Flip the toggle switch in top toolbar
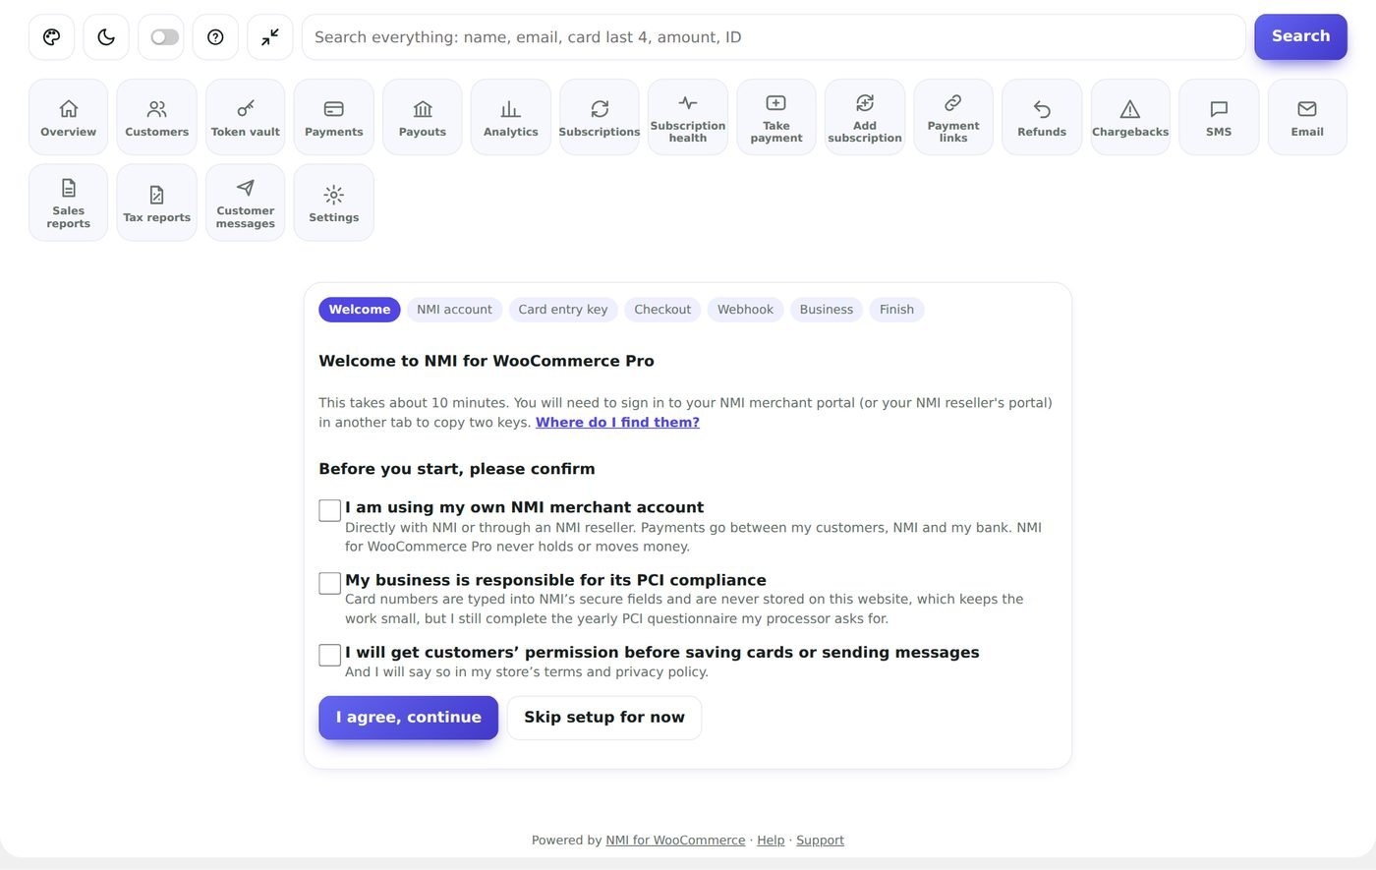 pos(164,37)
